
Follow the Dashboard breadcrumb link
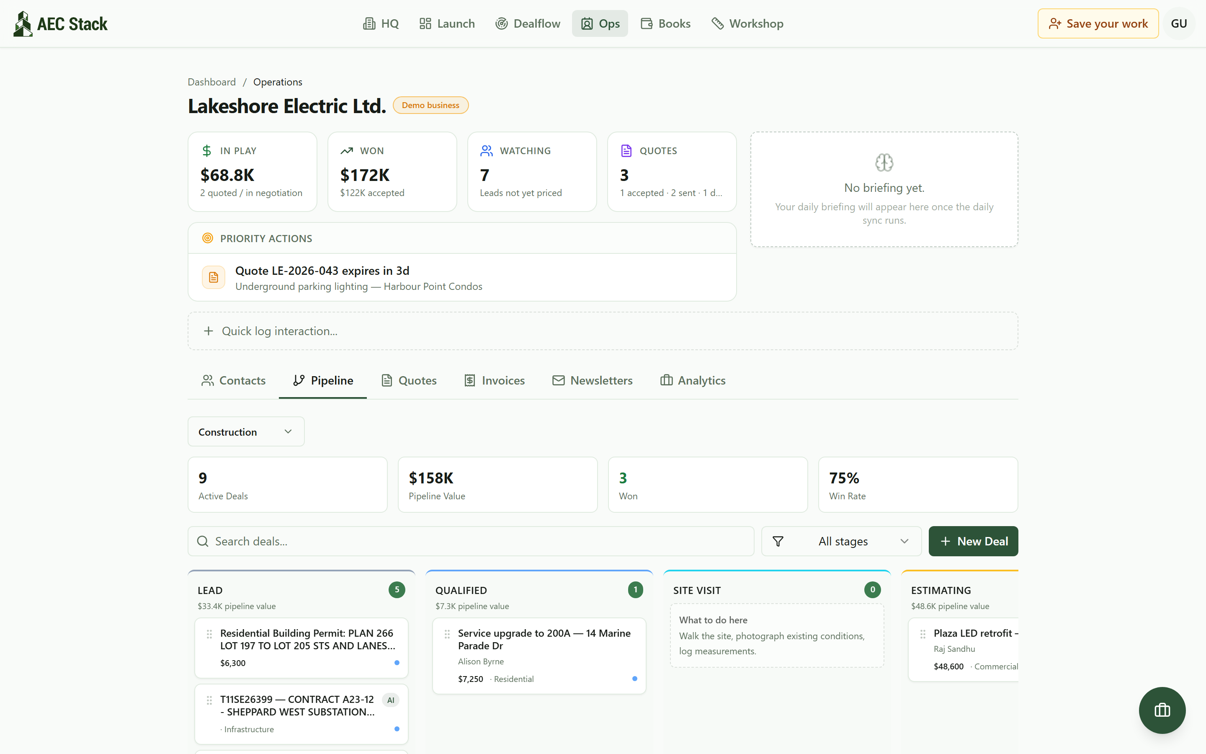click(212, 82)
